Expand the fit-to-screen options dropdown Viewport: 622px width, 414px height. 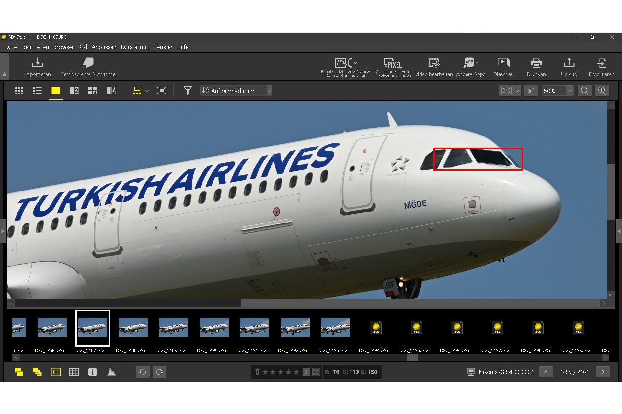(x=517, y=91)
